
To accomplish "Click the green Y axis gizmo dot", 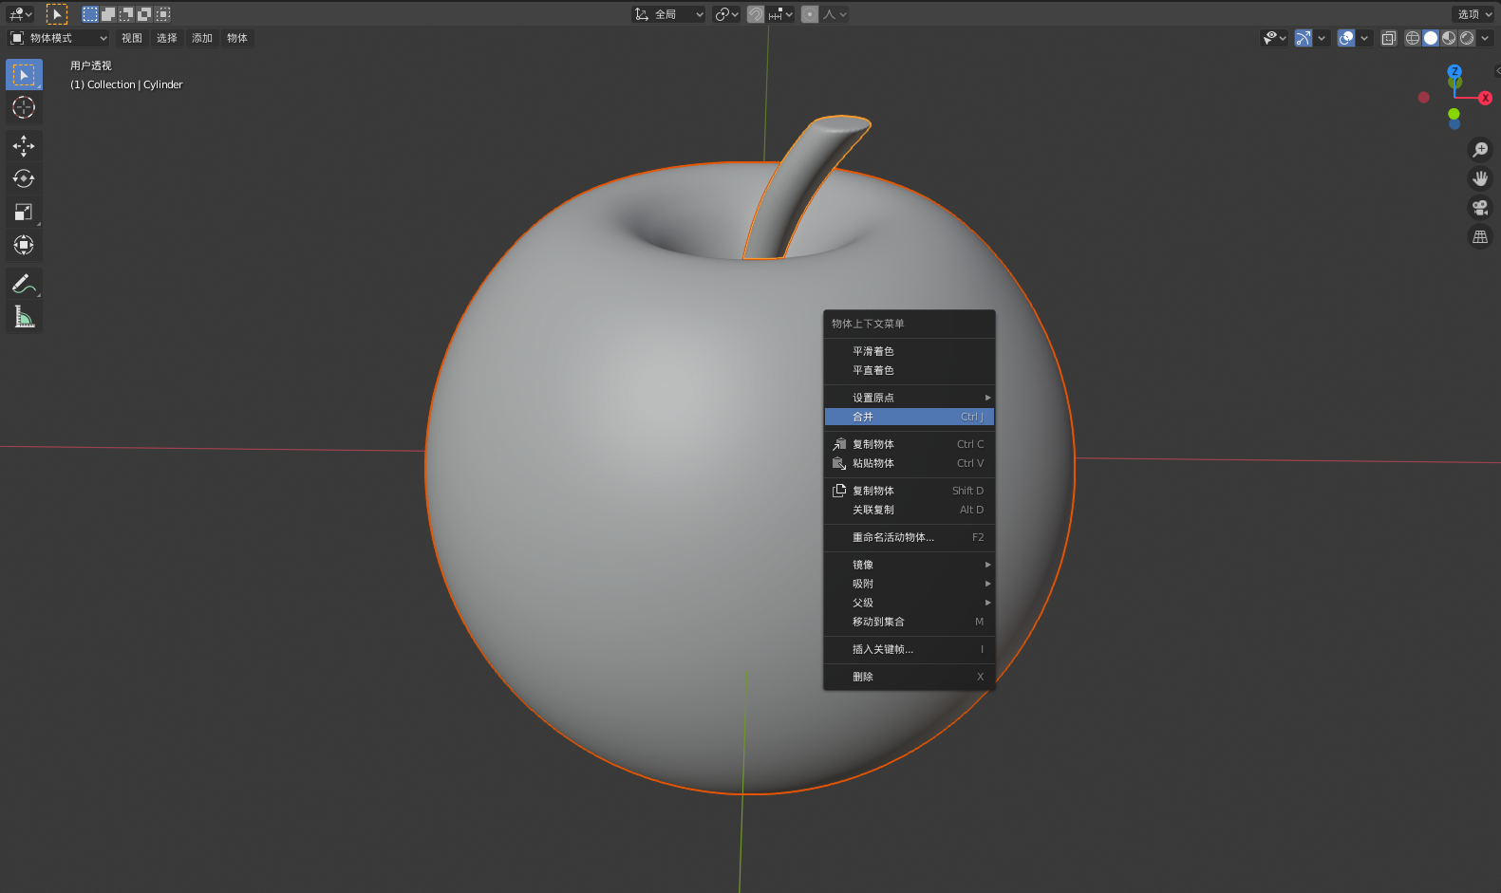I will (1454, 114).
